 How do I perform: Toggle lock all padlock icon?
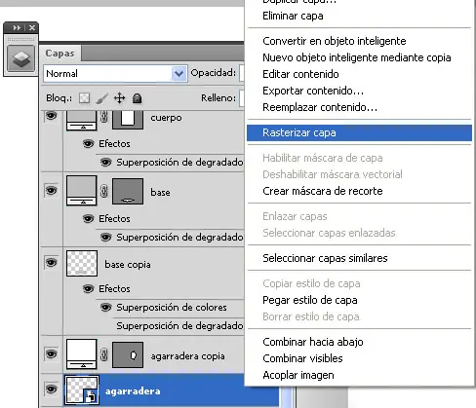137,98
